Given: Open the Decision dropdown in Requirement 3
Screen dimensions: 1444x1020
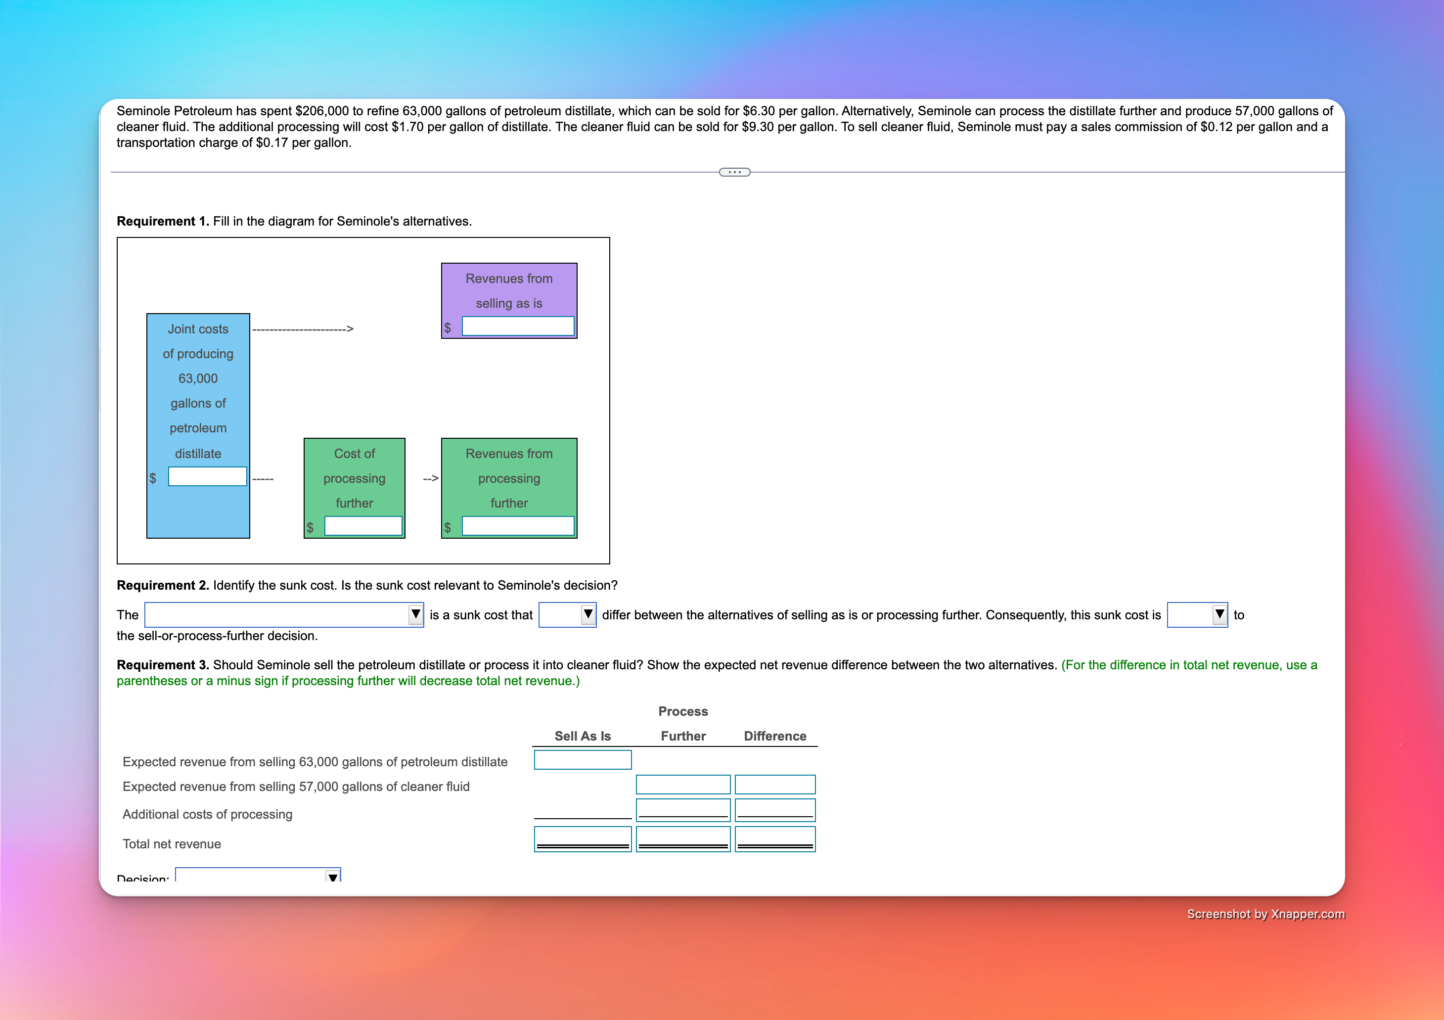Looking at the screenshot, I should [x=334, y=878].
